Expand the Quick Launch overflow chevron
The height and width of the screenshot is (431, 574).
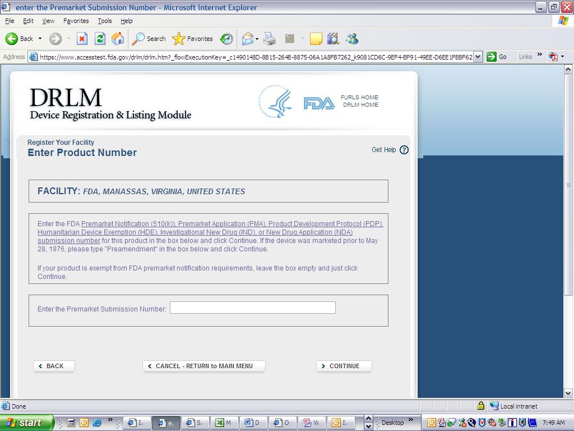click(110, 420)
